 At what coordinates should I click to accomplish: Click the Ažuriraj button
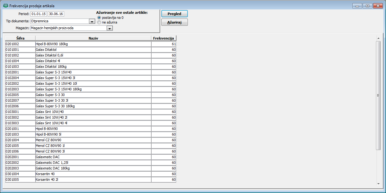[174, 22]
